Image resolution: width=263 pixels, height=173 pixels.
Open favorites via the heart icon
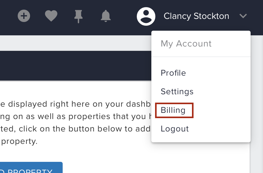pyautogui.click(x=51, y=16)
